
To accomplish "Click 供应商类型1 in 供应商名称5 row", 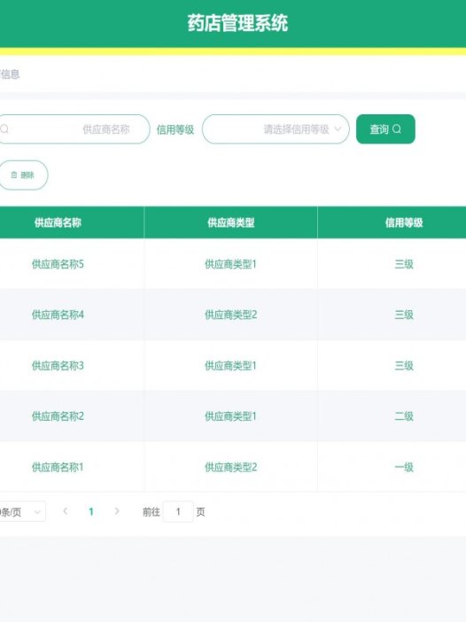I will click(x=231, y=264).
